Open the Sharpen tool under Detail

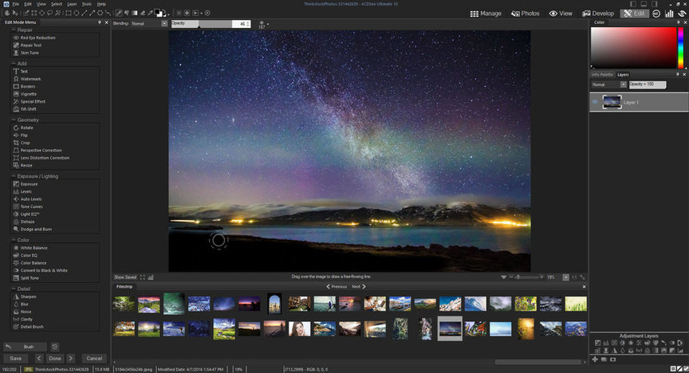point(27,296)
